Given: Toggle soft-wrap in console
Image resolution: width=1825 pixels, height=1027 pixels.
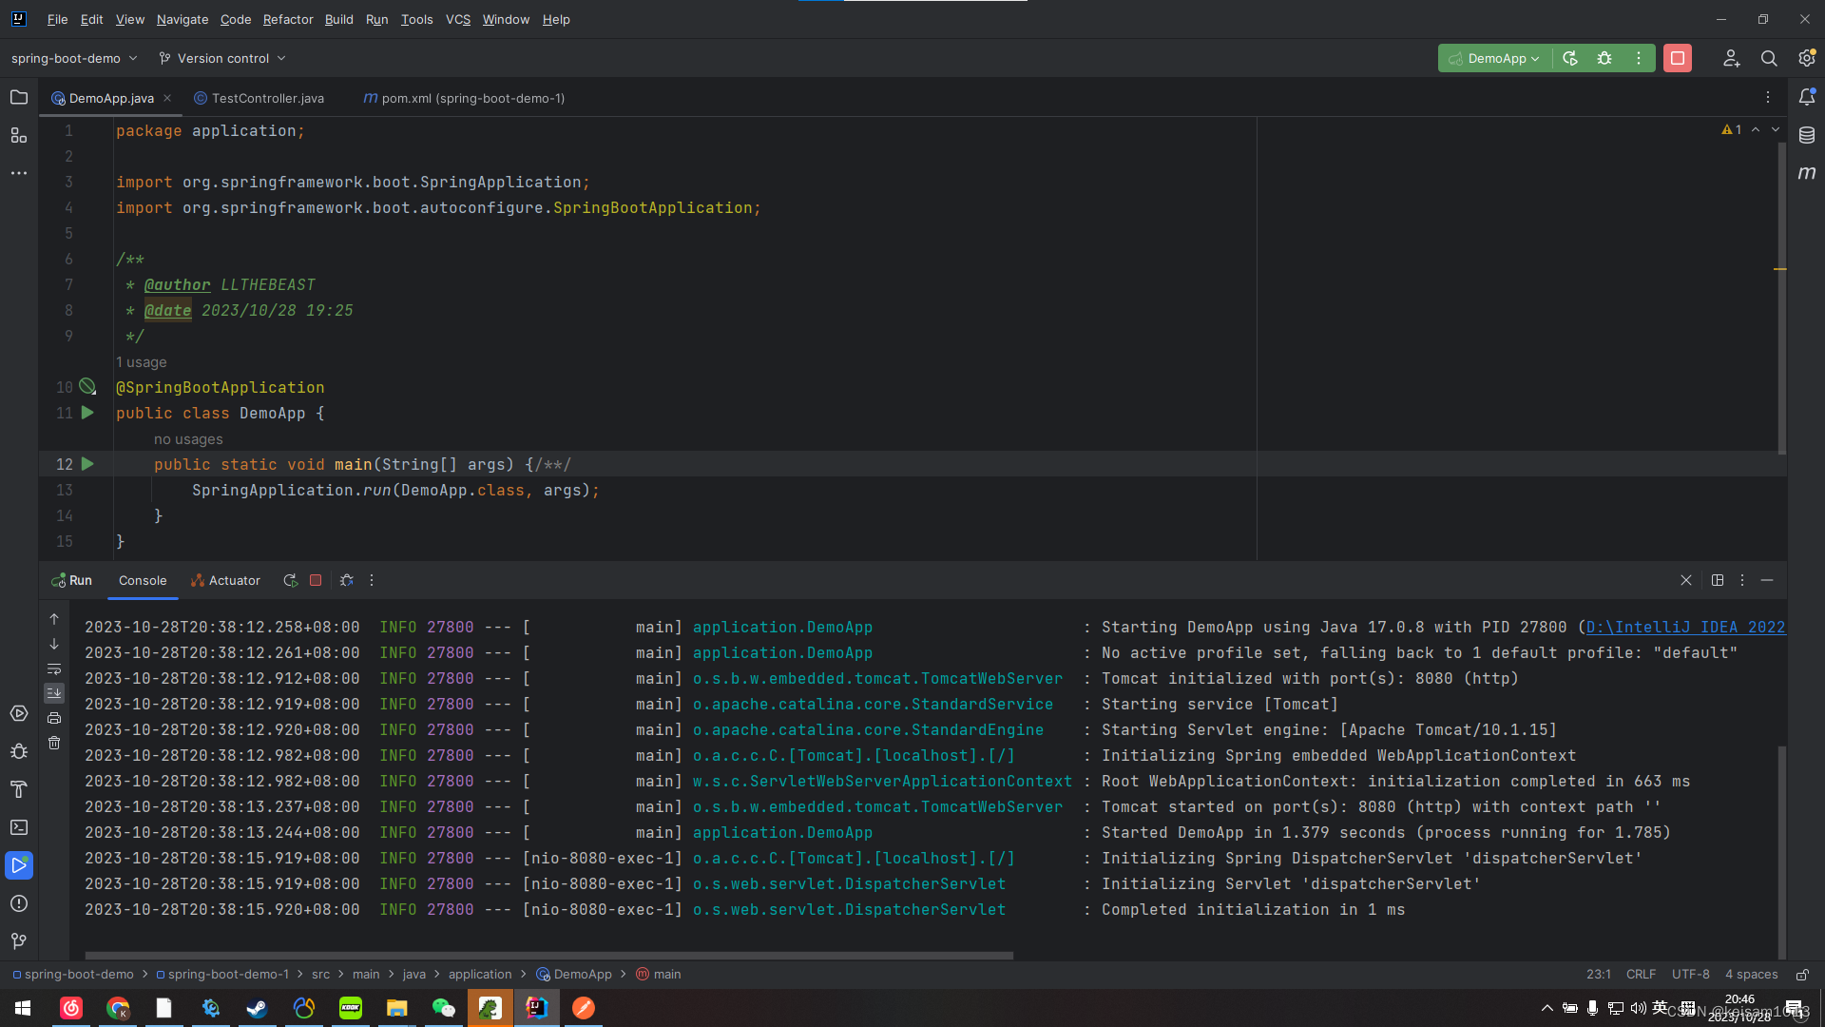Looking at the screenshot, I should tap(54, 669).
